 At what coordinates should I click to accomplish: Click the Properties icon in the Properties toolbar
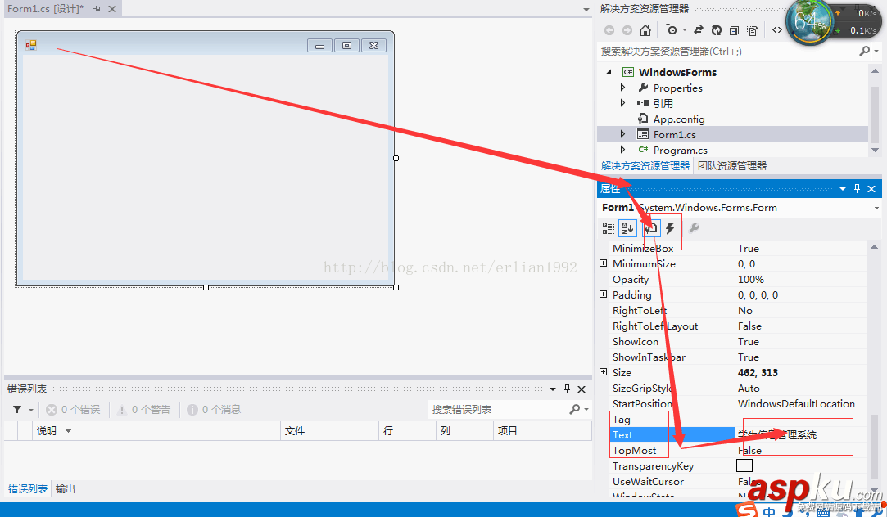(649, 227)
